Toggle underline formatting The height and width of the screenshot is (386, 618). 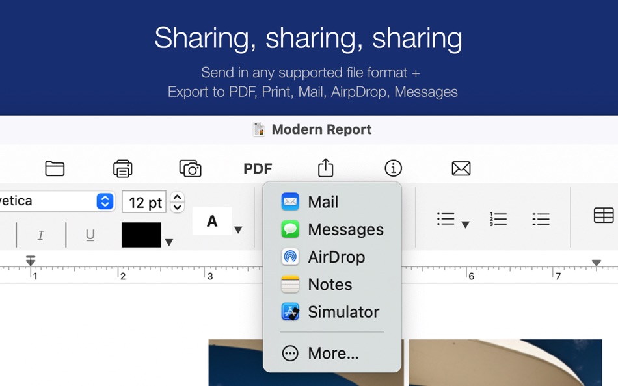(x=90, y=235)
